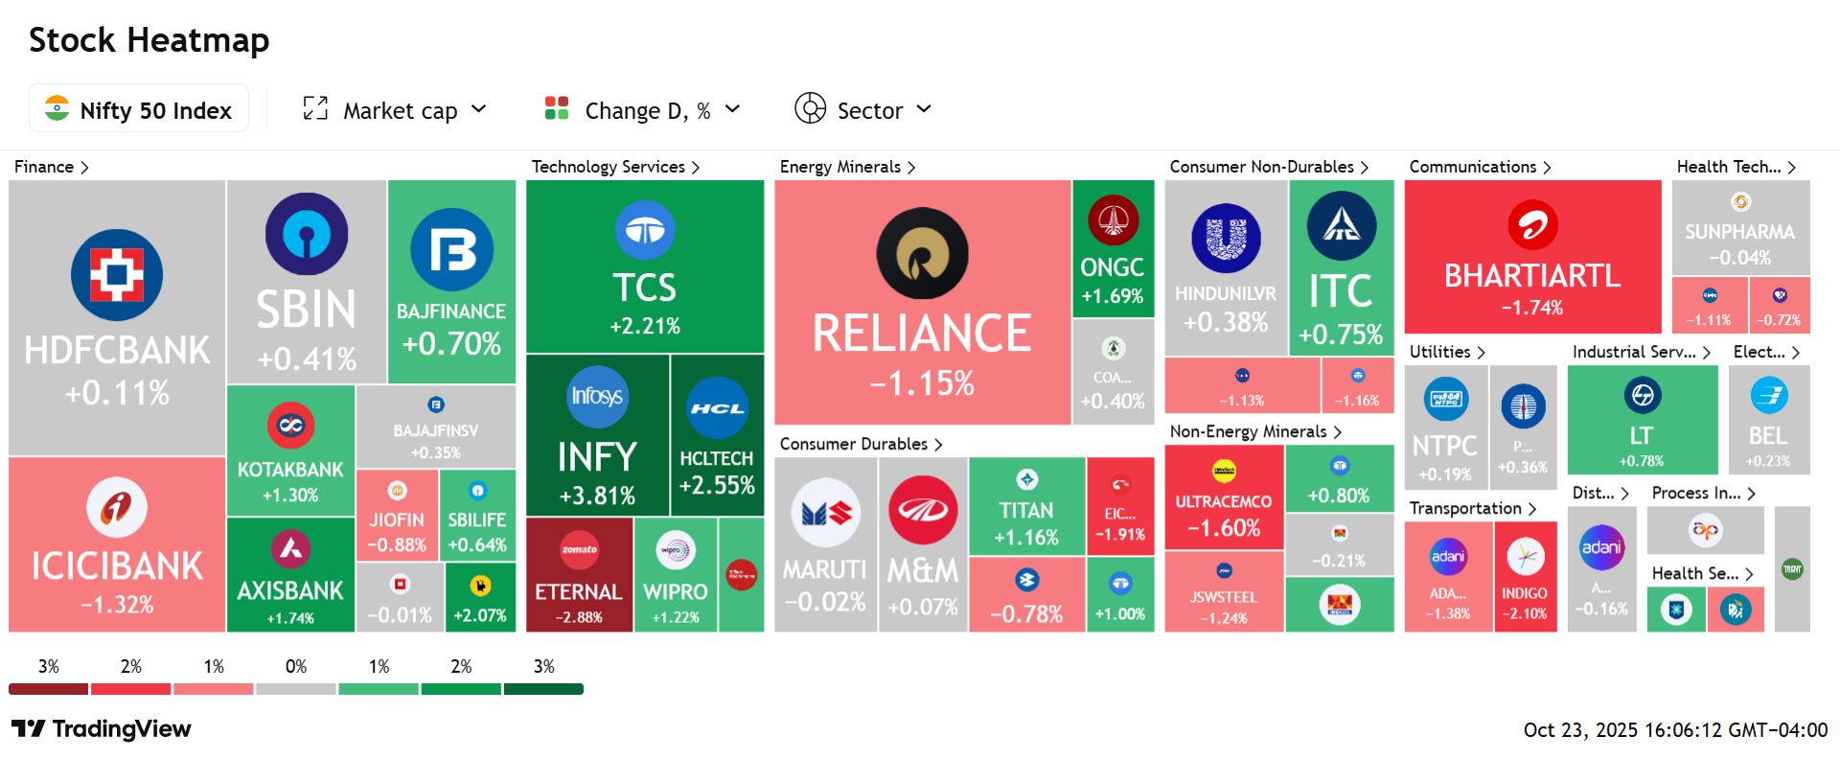Expand the Consumer Non-Durables sector
The width and height of the screenshot is (1840, 759).
coord(1270,167)
